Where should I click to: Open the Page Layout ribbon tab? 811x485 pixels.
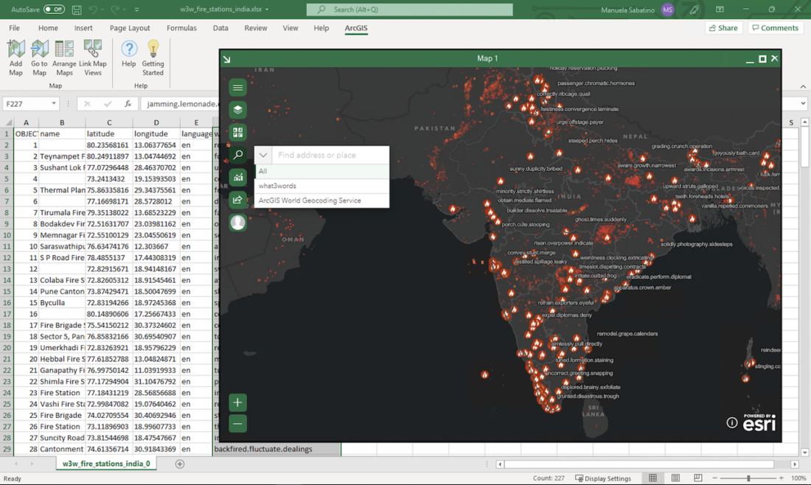[x=130, y=28]
